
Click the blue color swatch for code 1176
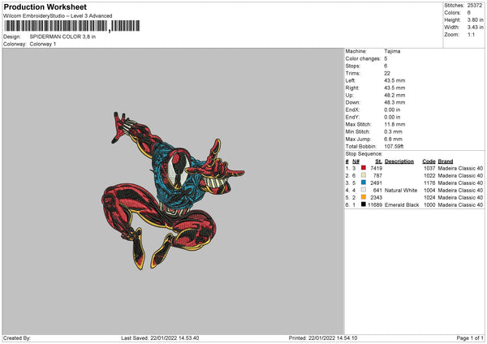(x=364, y=183)
